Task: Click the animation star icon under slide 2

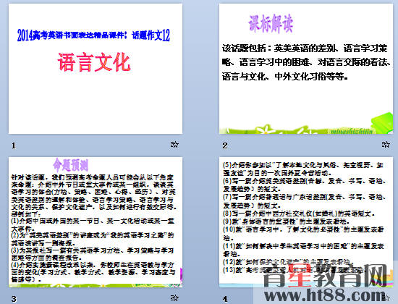Action: (x=385, y=145)
